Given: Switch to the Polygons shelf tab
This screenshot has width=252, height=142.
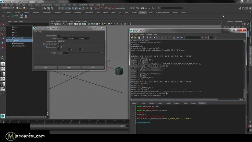Looking at the screenshot, I should pyautogui.click(x=36, y=13).
